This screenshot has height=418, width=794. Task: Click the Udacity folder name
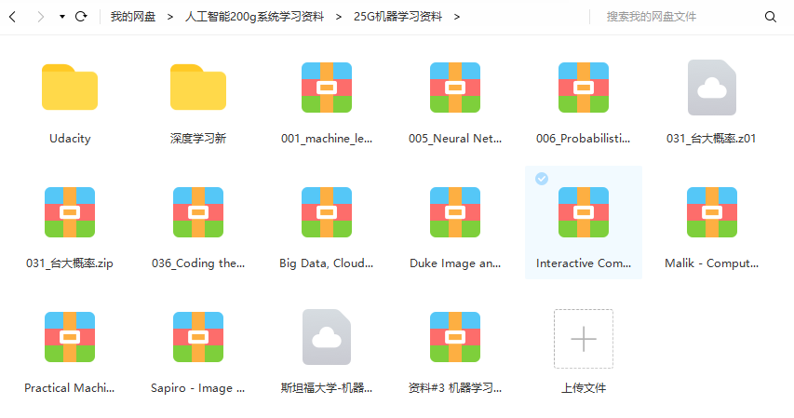tap(70, 139)
